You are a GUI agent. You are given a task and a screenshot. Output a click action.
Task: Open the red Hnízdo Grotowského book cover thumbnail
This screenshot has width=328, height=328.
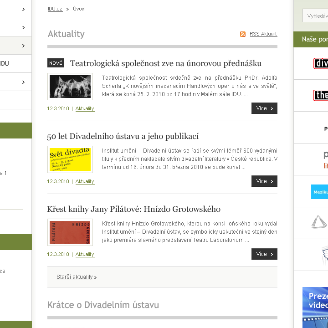(x=70, y=232)
